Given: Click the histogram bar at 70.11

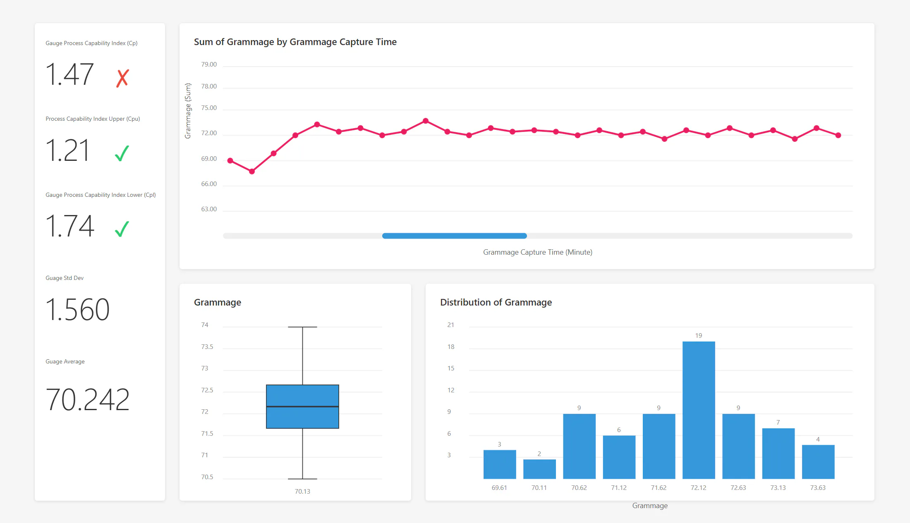Looking at the screenshot, I should (x=539, y=469).
